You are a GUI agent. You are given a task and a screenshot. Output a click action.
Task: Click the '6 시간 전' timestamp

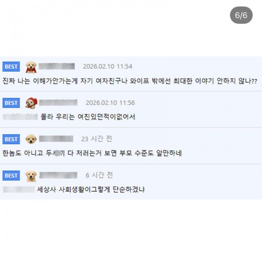point(99,175)
